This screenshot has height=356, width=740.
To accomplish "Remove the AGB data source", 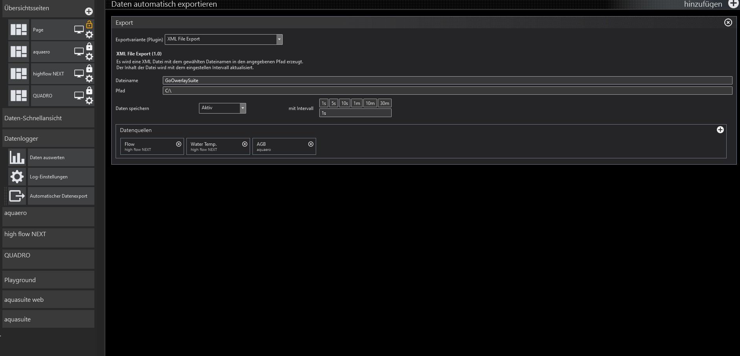I will point(311,144).
